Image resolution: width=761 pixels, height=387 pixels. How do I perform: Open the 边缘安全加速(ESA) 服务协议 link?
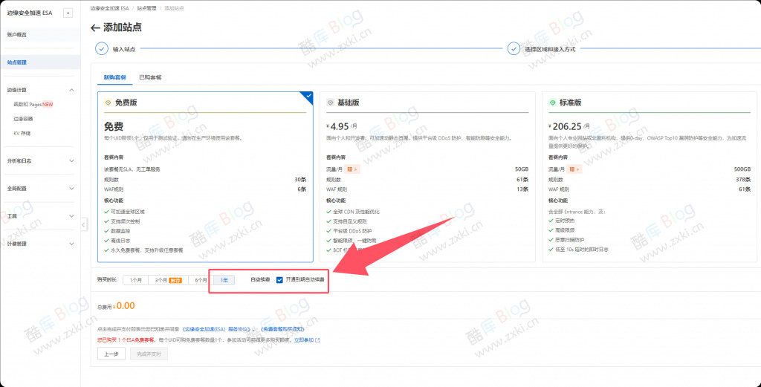[217, 329]
